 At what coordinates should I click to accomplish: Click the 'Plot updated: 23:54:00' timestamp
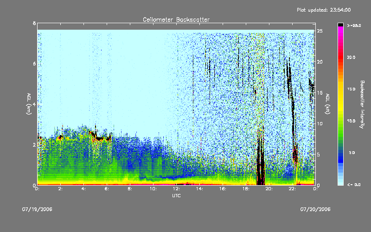pos(324,10)
